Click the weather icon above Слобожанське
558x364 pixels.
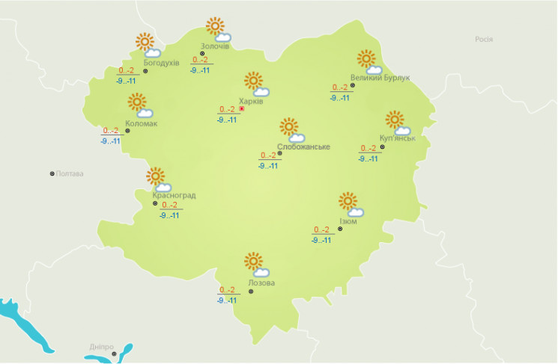[x=292, y=130]
